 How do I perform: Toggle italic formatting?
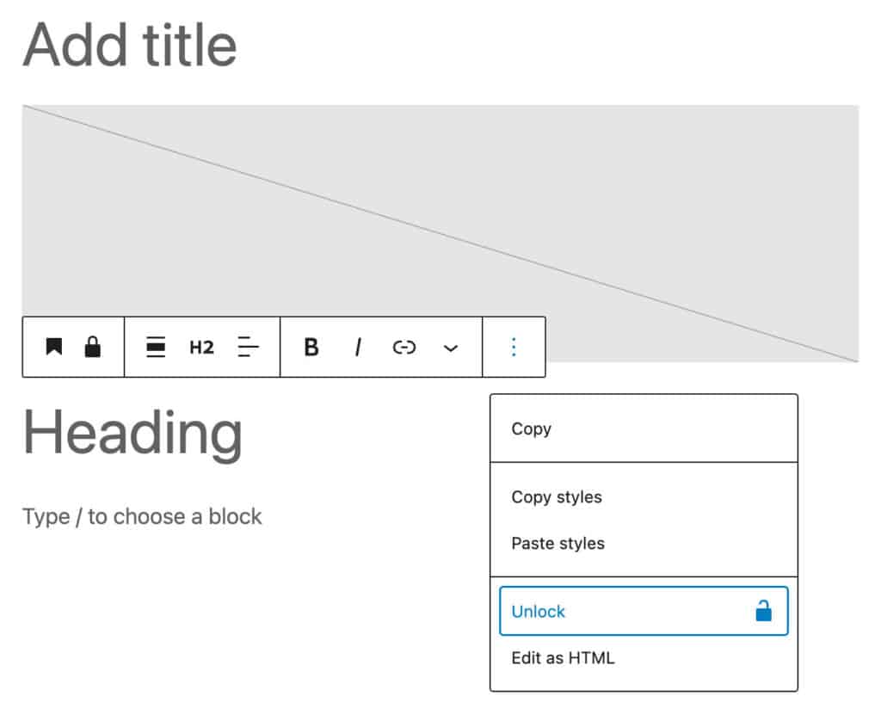coord(357,347)
